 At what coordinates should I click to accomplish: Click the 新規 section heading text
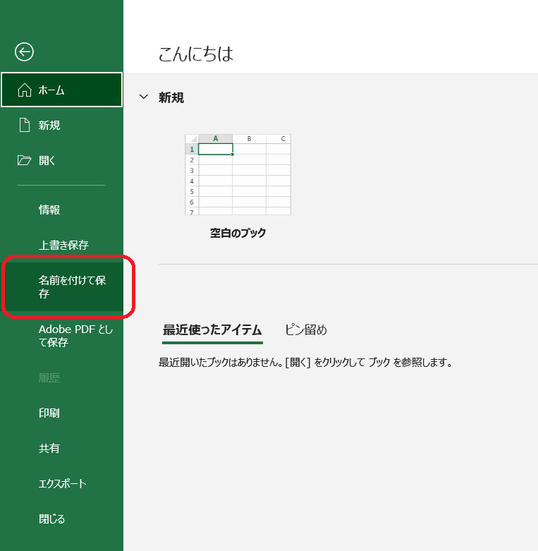point(171,97)
